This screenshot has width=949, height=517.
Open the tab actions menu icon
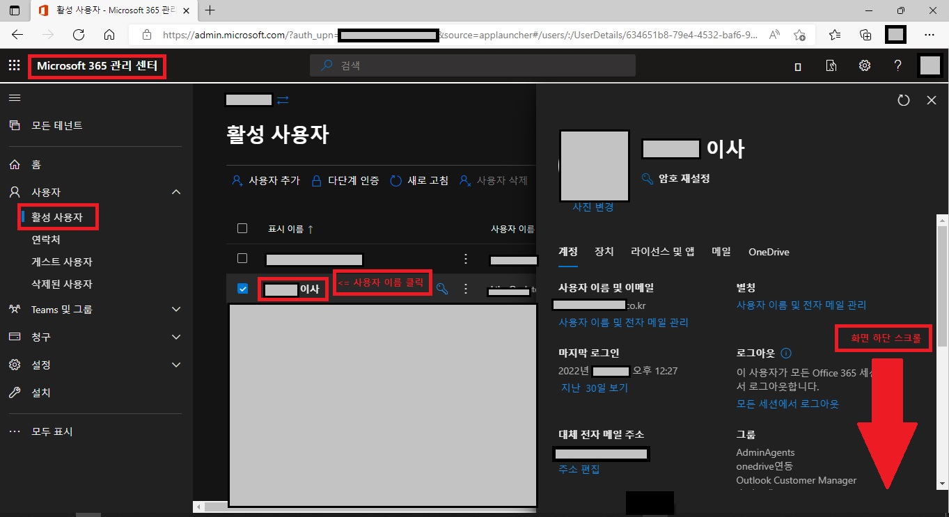(14, 10)
